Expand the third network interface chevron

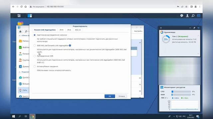(140, 85)
